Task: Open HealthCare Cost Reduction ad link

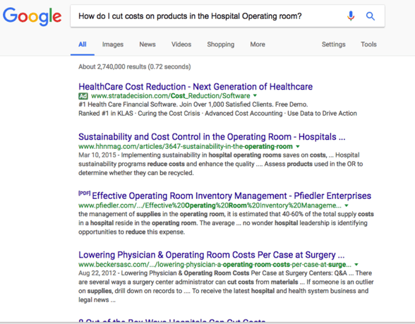Action: [196, 87]
